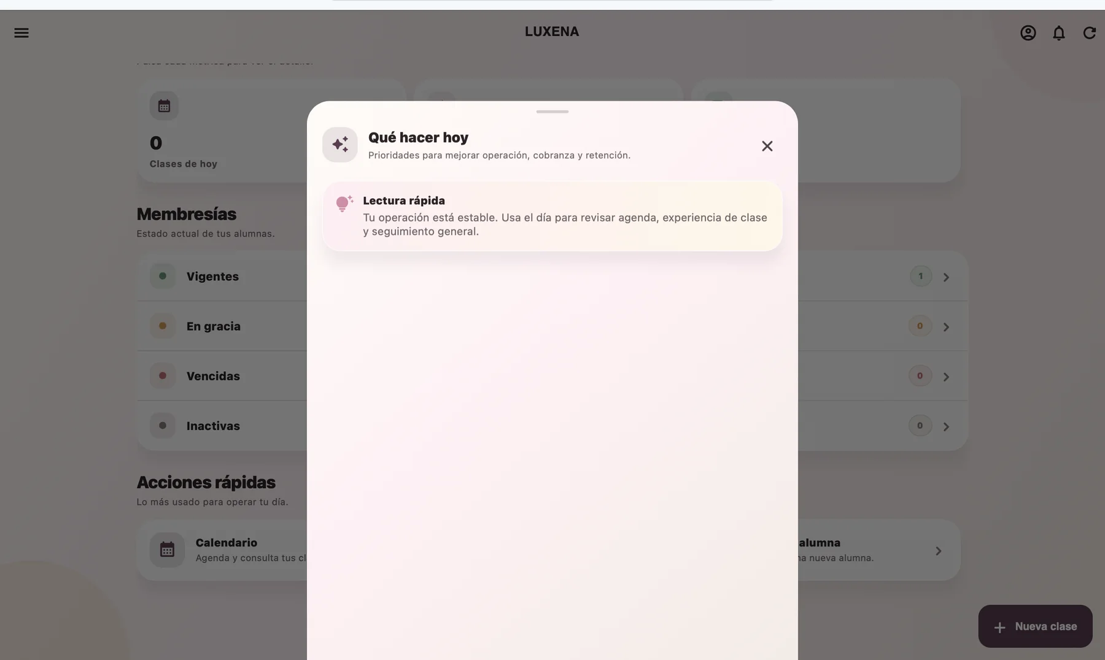
Task: Expand the Vencidas row chevron
Action: [946, 377]
